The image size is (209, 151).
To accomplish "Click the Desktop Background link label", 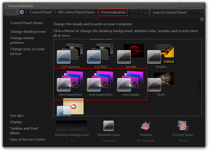I will pyautogui.click(x=72, y=135).
